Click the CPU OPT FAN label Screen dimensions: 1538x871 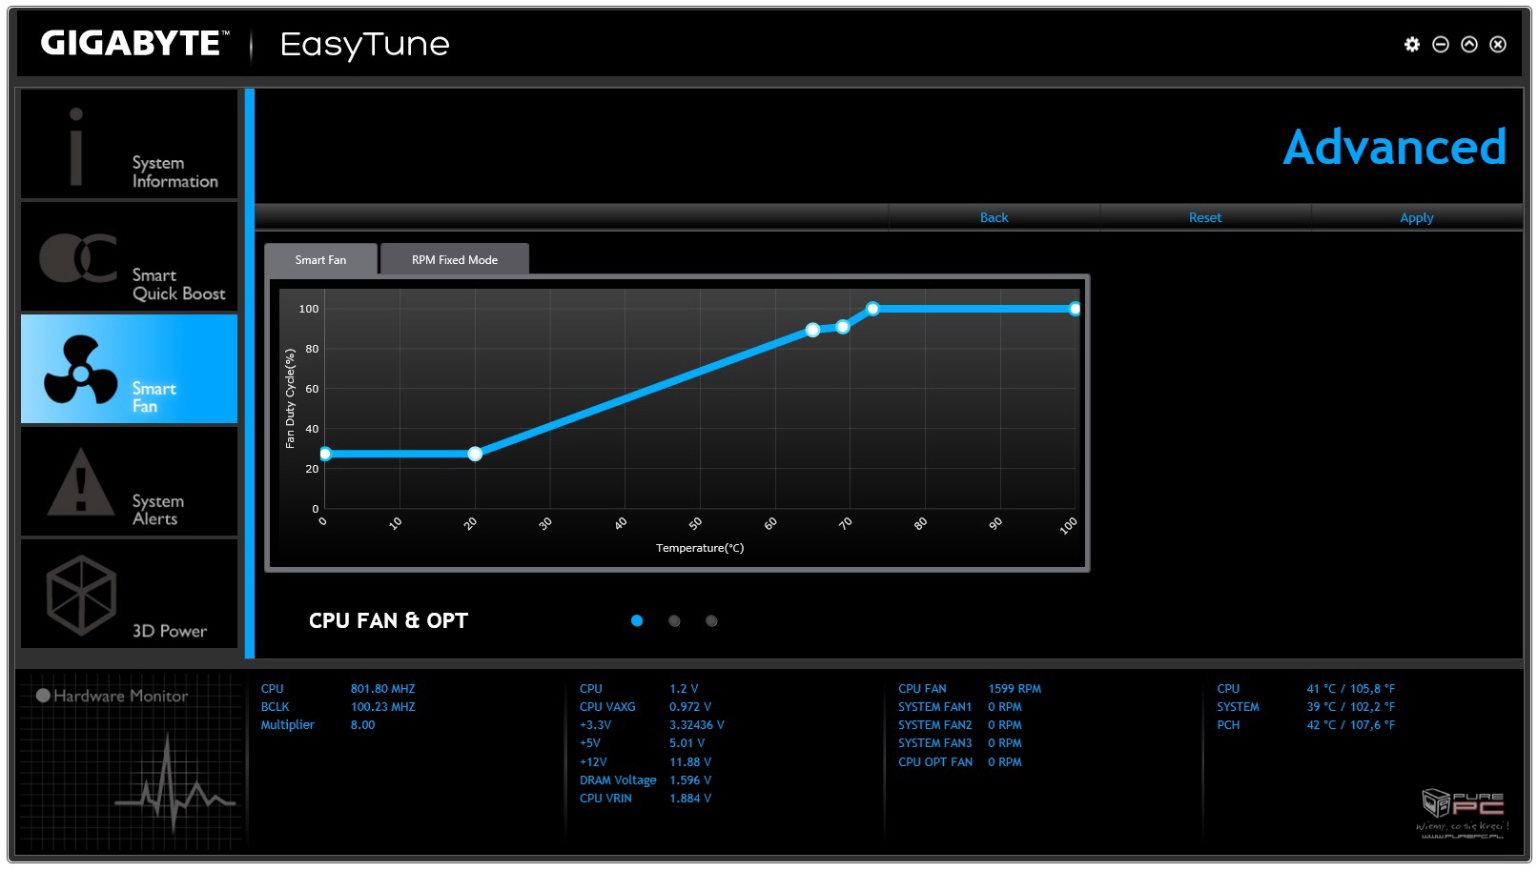(935, 761)
